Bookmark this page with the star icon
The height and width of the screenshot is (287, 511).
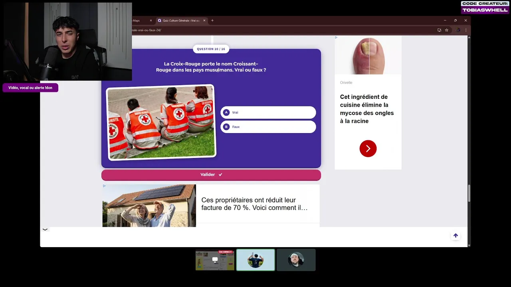[x=447, y=30]
